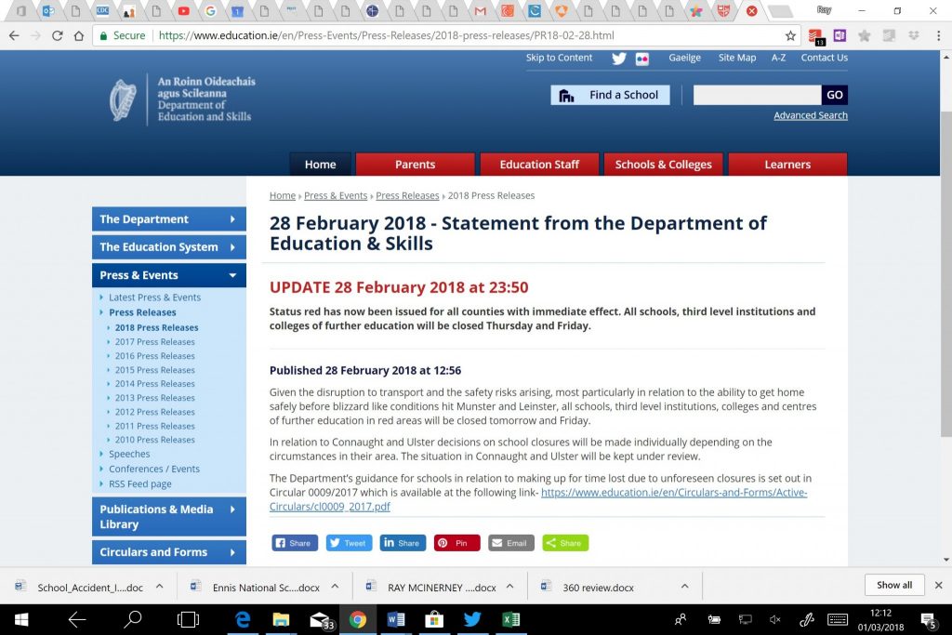The height and width of the screenshot is (635, 952).
Task: Open the green Share button
Action: [x=565, y=543]
